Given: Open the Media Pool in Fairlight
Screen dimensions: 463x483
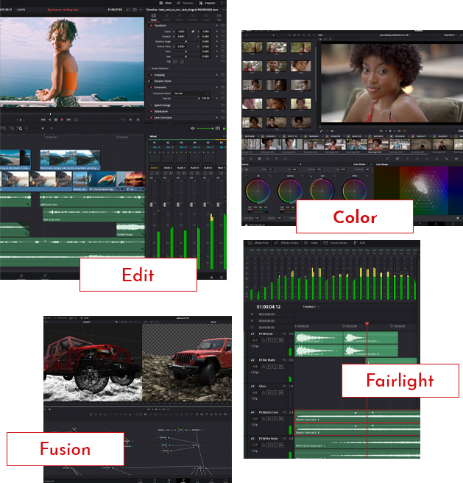Looking at the screenshot, I should [x=259, y=242].
